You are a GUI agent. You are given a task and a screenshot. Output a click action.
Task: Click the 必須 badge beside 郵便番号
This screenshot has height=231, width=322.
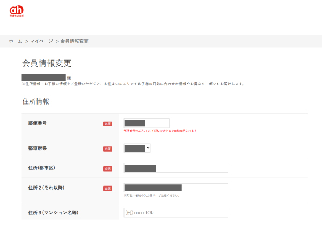point(108,124)
